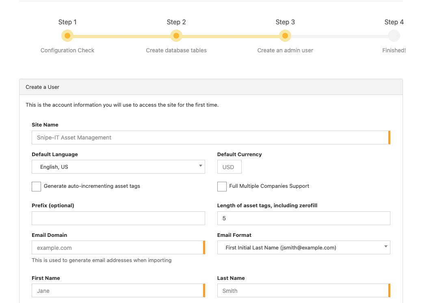The width and height of the screenshot is (431, 303).
Task: Open the Default Language dropdown arrow
Action: coord(200,165)
